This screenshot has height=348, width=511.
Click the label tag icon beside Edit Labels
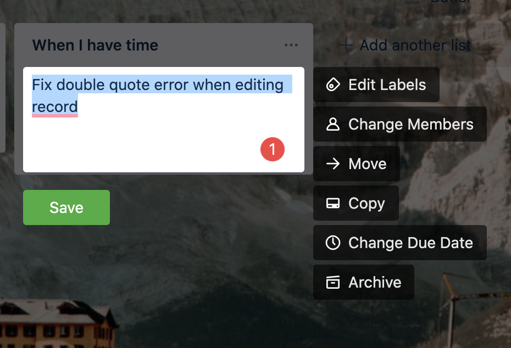[333, 85]
